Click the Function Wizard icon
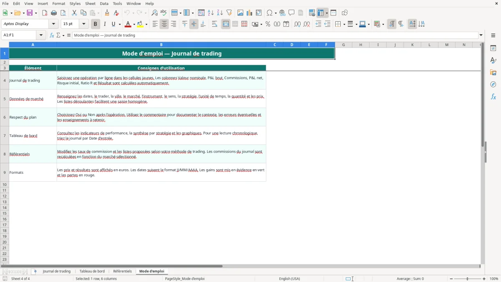 click(x=52, y=35)
